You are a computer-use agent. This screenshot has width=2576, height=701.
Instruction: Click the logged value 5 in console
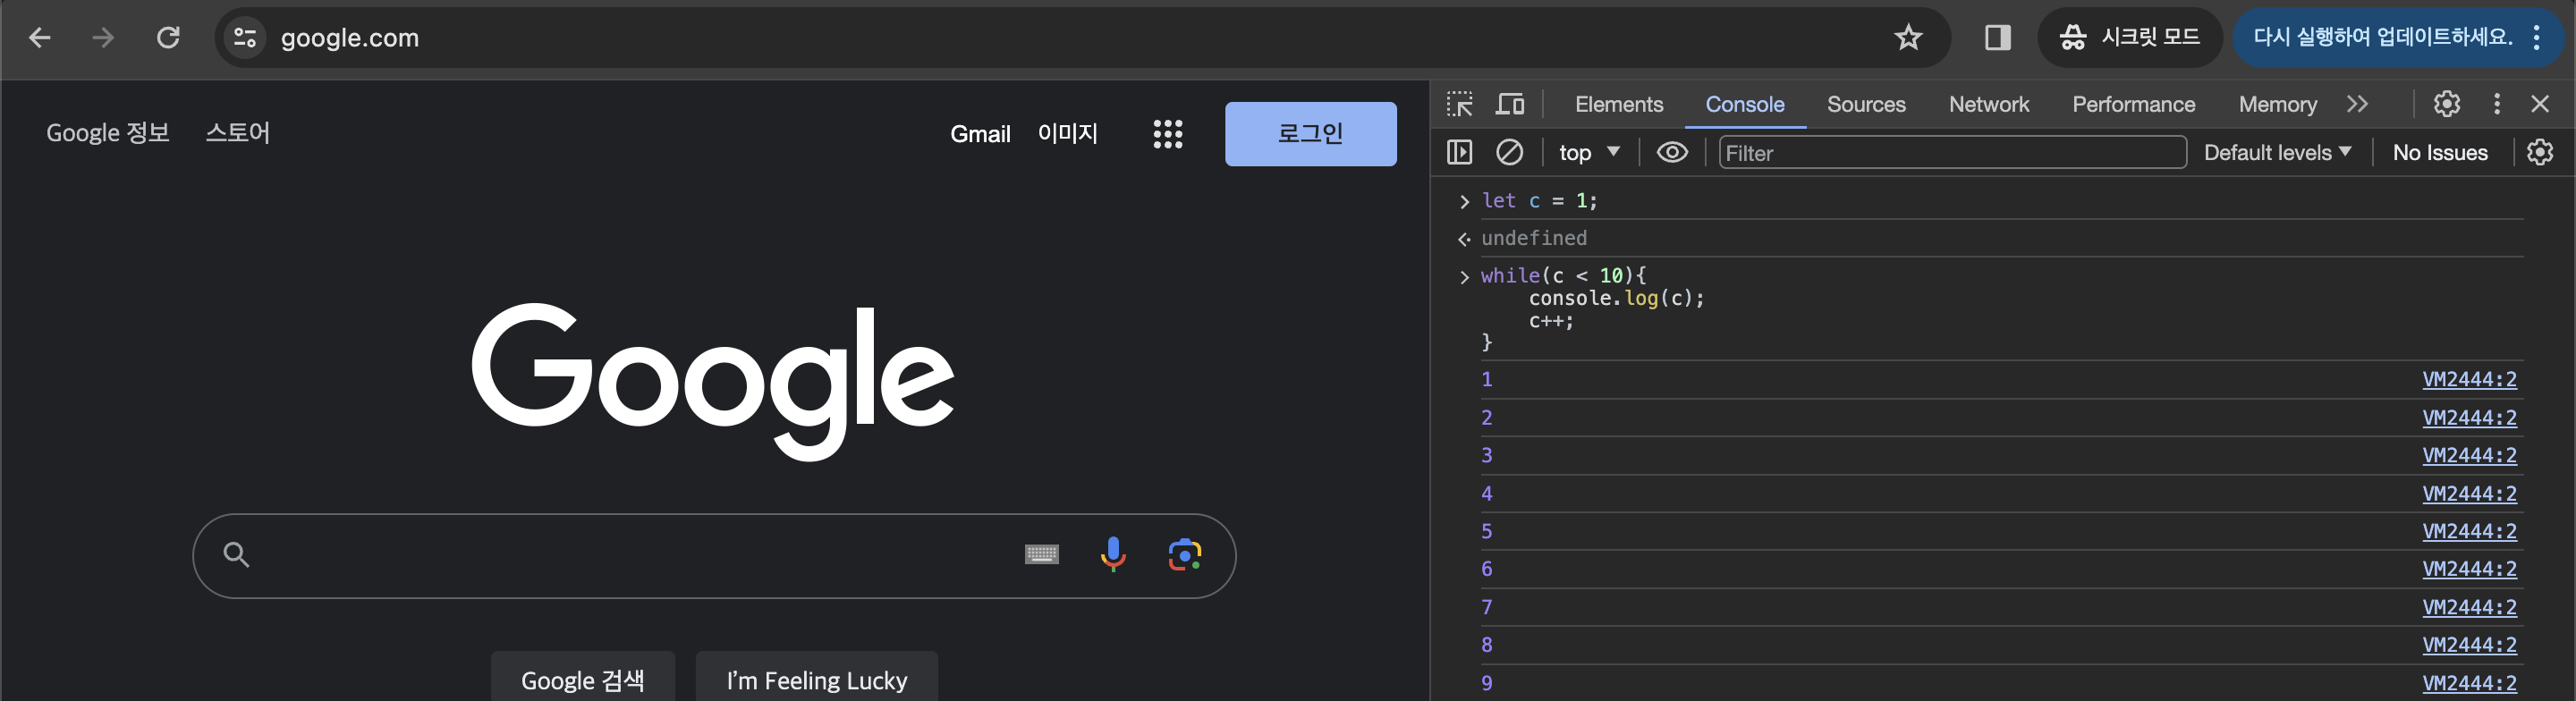tap(1487, 531)
